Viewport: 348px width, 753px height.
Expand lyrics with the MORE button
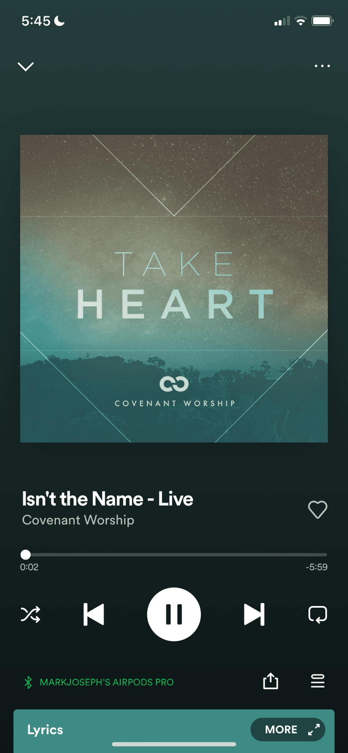coord(288,730)
